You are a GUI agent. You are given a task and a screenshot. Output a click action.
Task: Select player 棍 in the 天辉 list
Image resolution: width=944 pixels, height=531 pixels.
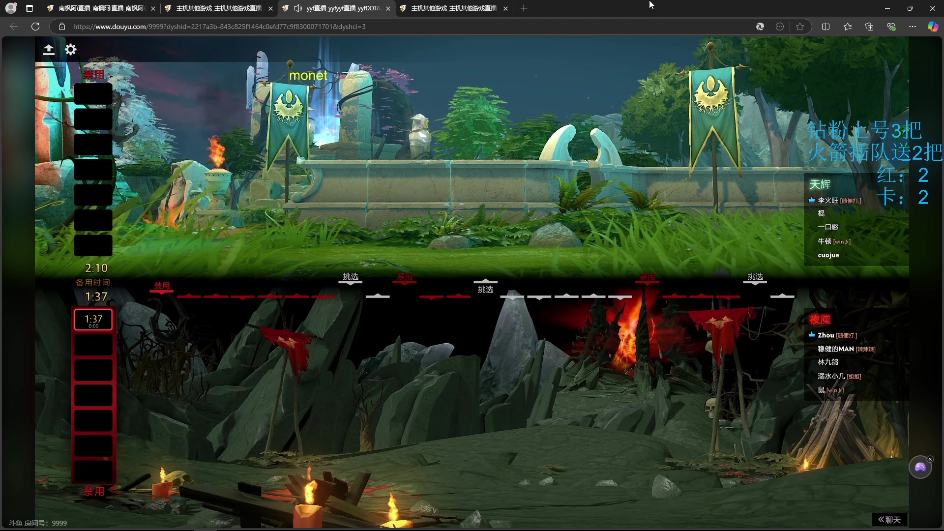[x=821, y=213]
